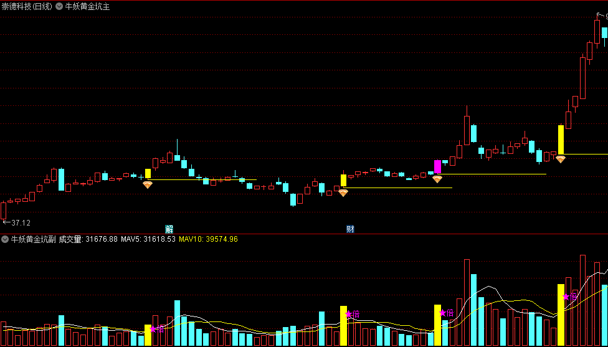The image size is (608, 347).
Task: Select the magenta candlestick on price chart
Action: [437, 166]
